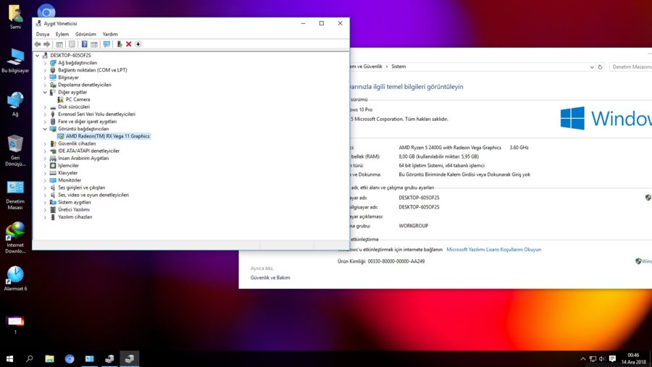652x367 pixels.
Task: Open the Properties toolbar icon
Action: tap(72, 44)
